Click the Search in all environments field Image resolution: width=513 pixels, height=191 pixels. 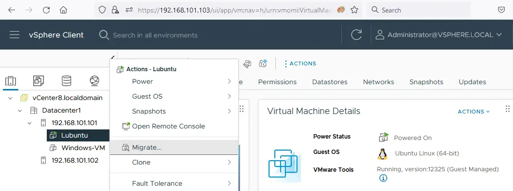155,35
